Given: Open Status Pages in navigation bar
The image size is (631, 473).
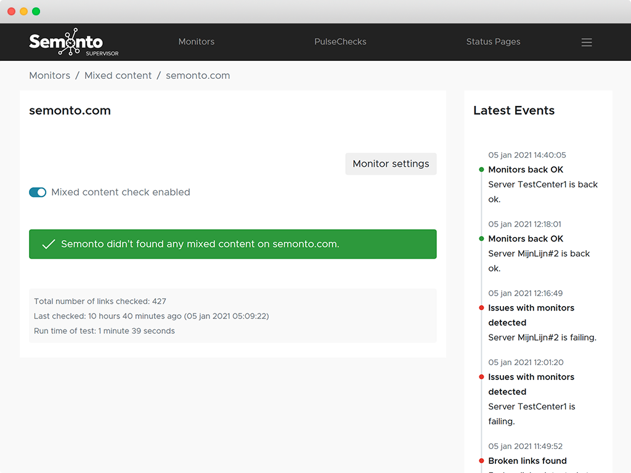Looking at the screenshot, I should tap(493, 42).
